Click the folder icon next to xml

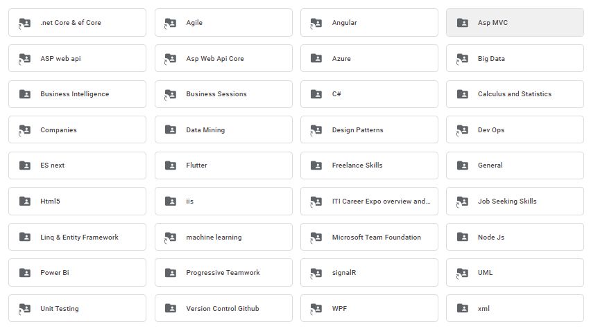(x=462, y=308)
